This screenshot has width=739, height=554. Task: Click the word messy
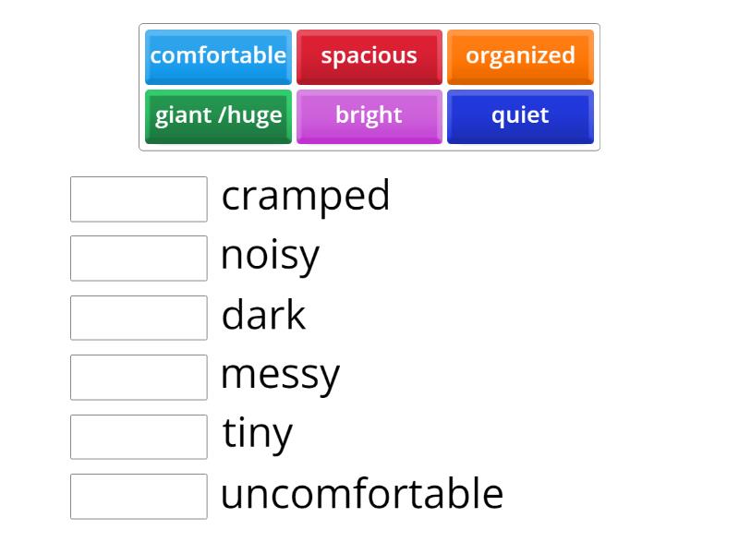tap(280, 375)
